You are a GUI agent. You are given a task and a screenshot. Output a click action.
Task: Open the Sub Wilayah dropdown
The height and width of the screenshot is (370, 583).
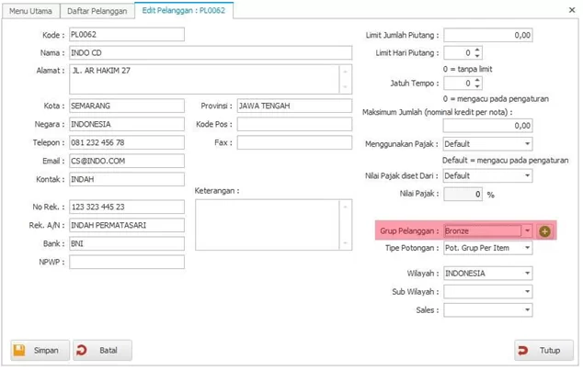527,292
